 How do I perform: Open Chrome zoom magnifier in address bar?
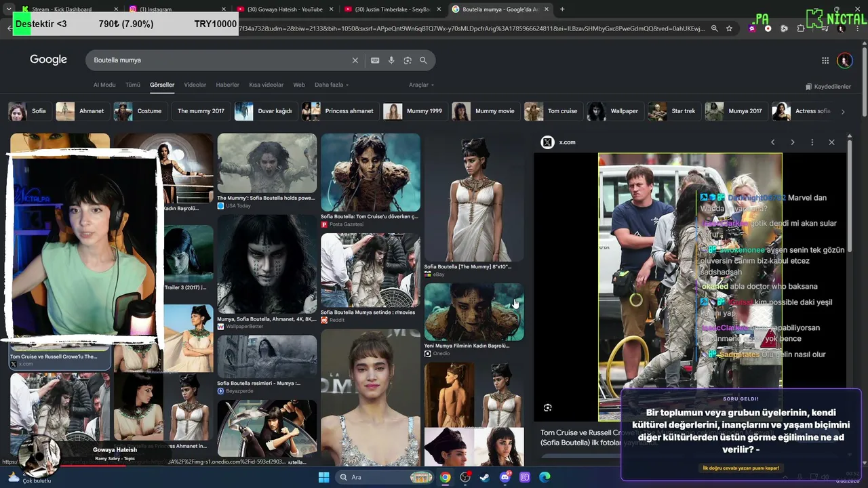tap(714, 28)
